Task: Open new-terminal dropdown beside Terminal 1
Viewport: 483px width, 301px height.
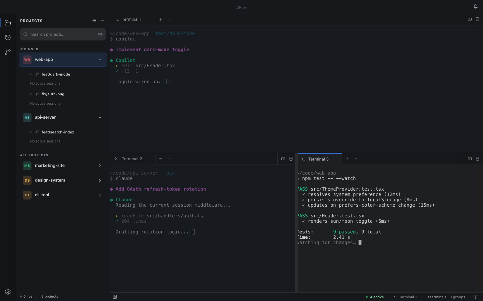Action: click(x=169, y=19)
